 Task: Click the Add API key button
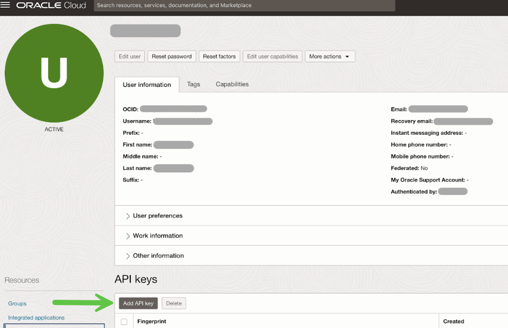[138, 303]
